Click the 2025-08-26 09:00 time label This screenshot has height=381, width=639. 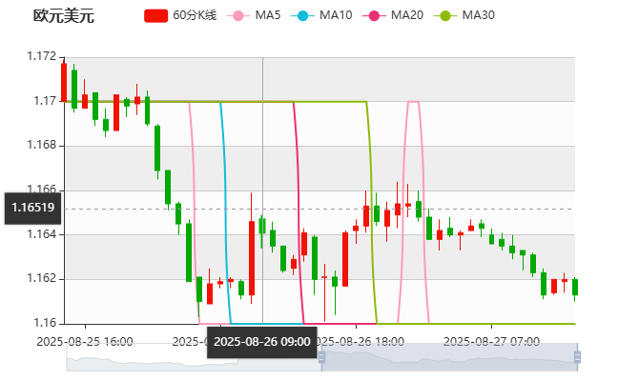(x=262, y=341)
